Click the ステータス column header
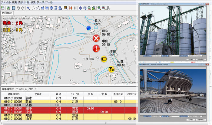Screen dimensions: 212x125 [75, 94]
